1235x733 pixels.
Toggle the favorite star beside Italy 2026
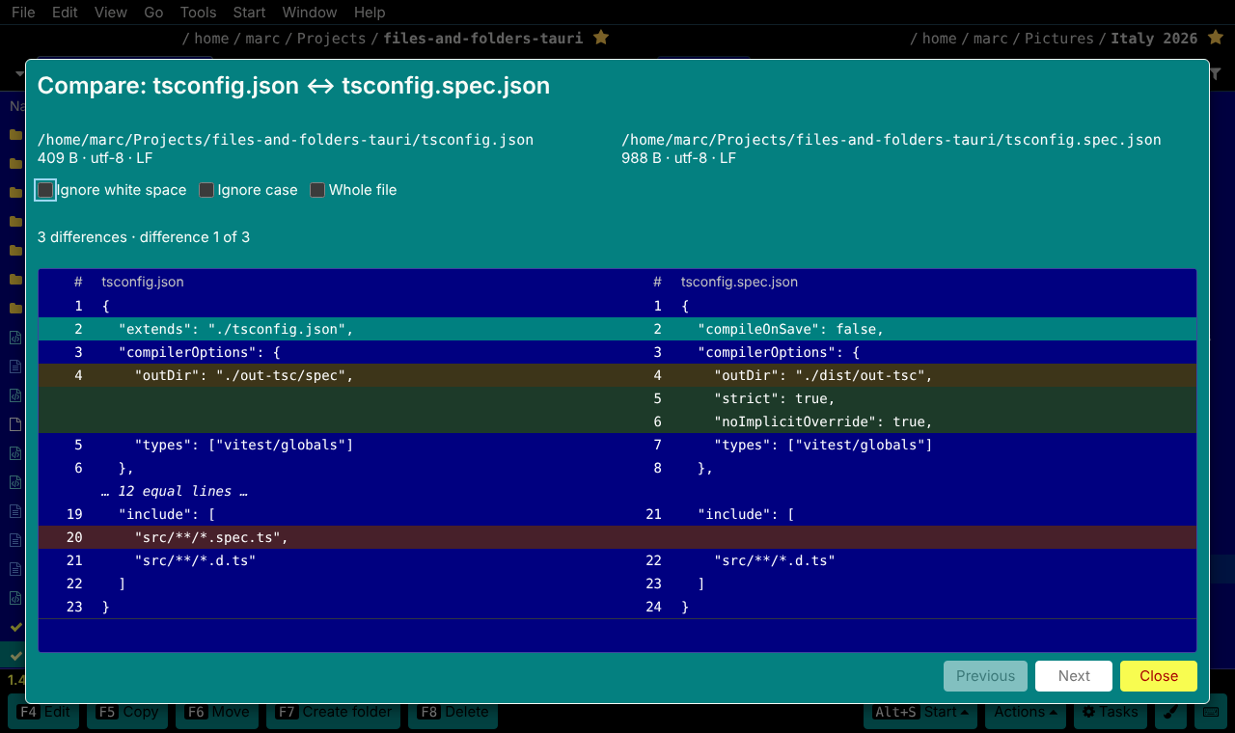pyautogui.click(x=1215, y=38)
